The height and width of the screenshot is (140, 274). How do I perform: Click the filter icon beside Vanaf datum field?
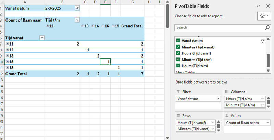coord(262,41)
